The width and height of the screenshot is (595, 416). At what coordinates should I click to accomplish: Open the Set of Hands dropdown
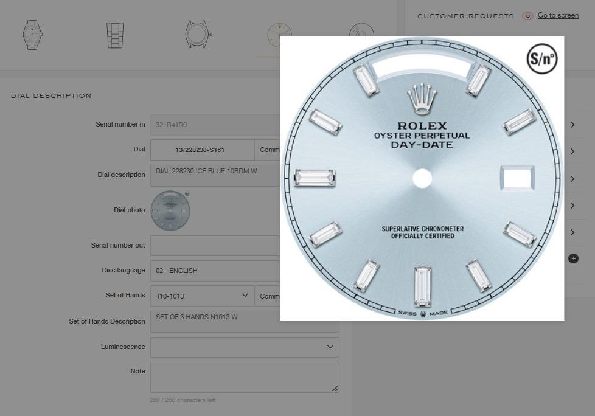pyautogui.click(x=202, y=296)
